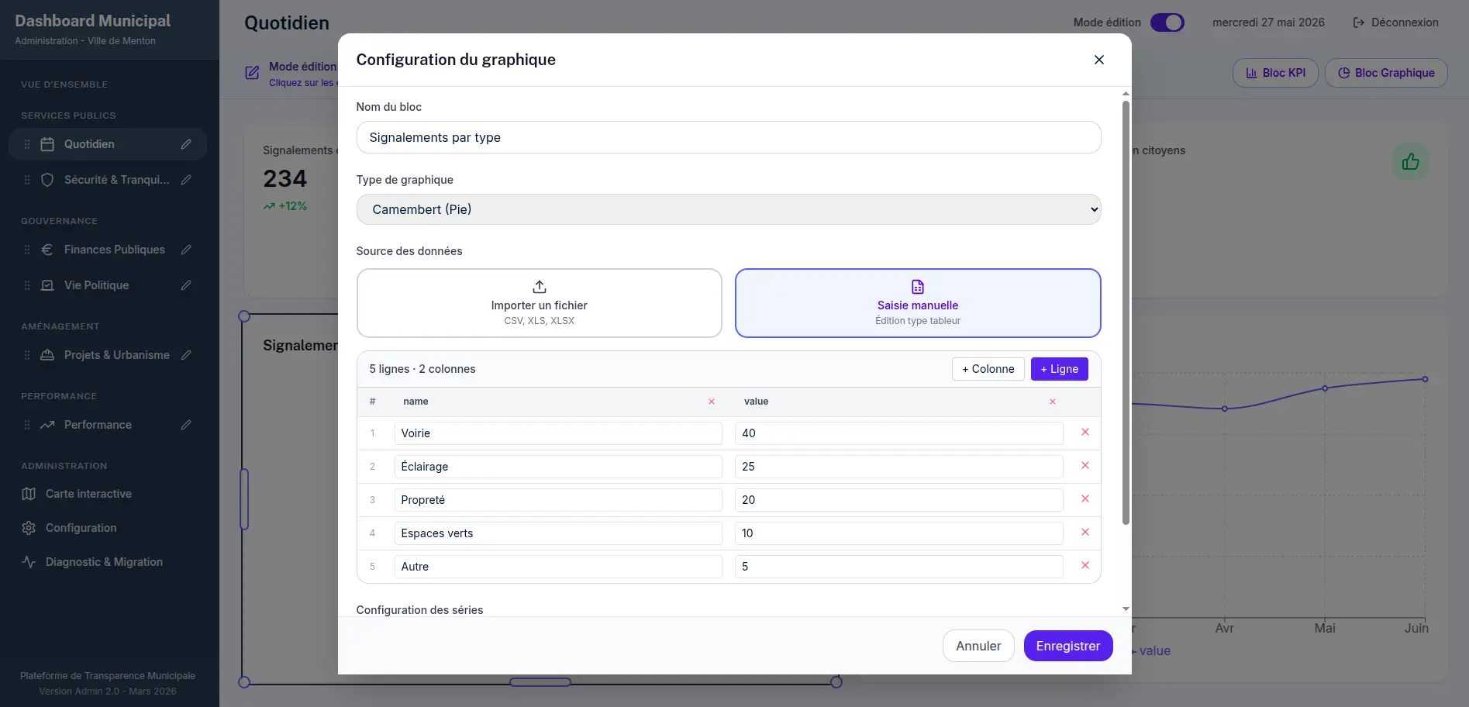
Task: Click the bottom resize handle of chart block
Action: (540, 682)
